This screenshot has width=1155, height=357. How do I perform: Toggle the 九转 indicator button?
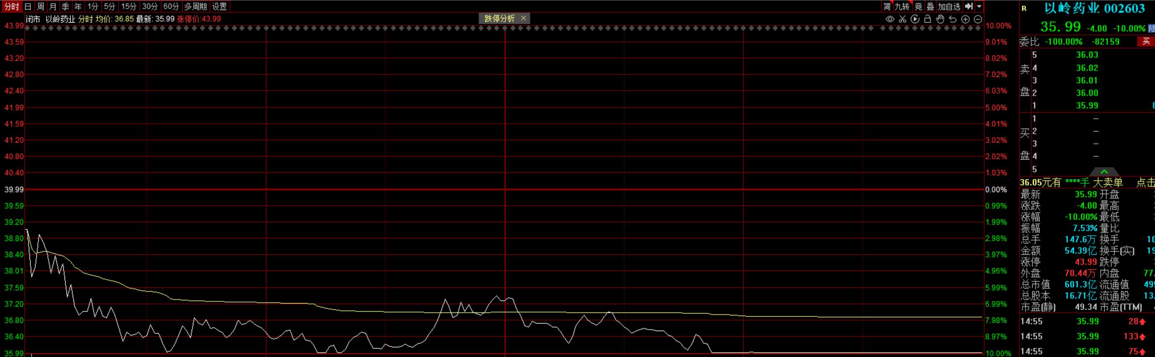[902, 6]
